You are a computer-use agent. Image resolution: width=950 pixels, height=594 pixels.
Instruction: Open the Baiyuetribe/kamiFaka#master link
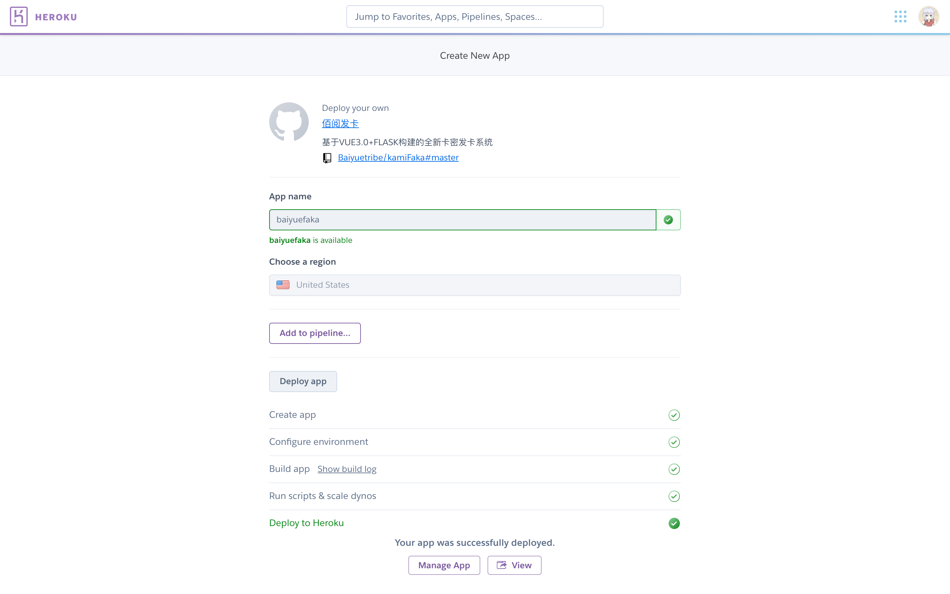click(398, 157)
